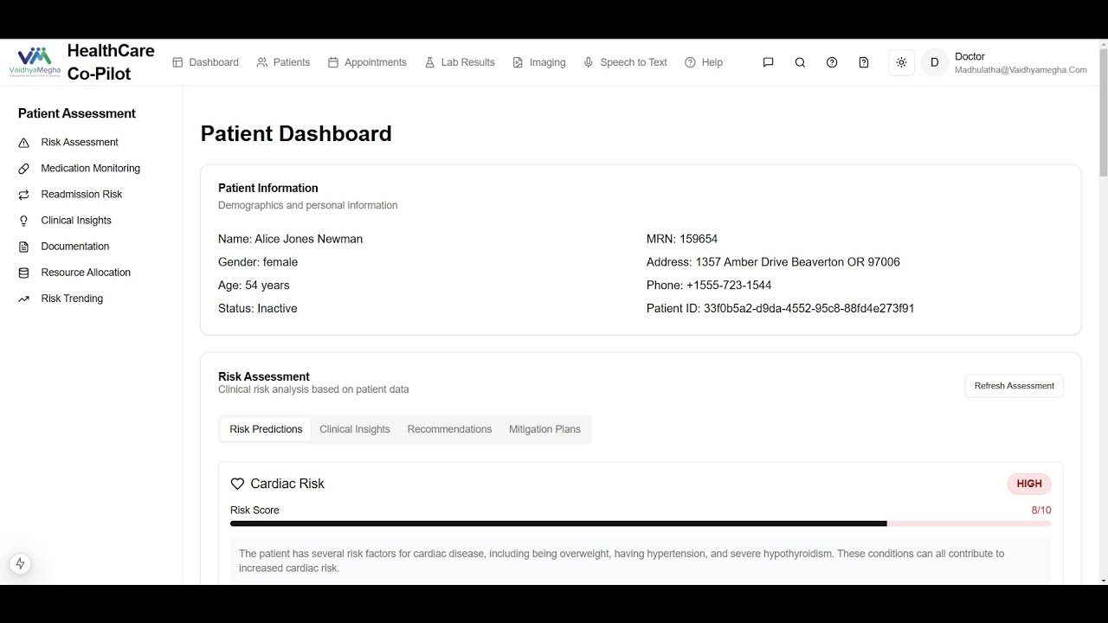This screenshot has height=623, width=1108.
Task: Click the doctor email Madhulatha@Vaidhyamegha.Com
Action: click(x=1021, y=70)
